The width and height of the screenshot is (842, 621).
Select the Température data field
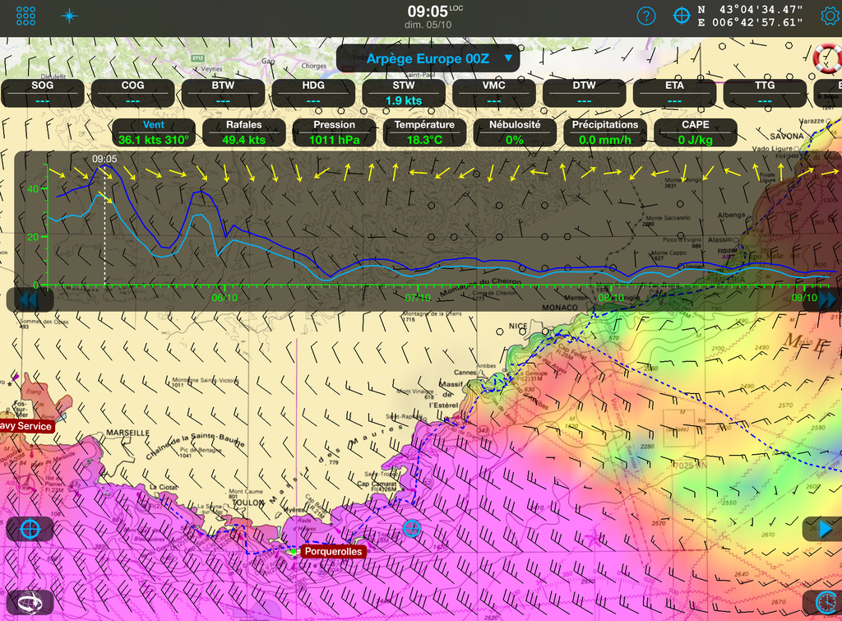(425, 132)
